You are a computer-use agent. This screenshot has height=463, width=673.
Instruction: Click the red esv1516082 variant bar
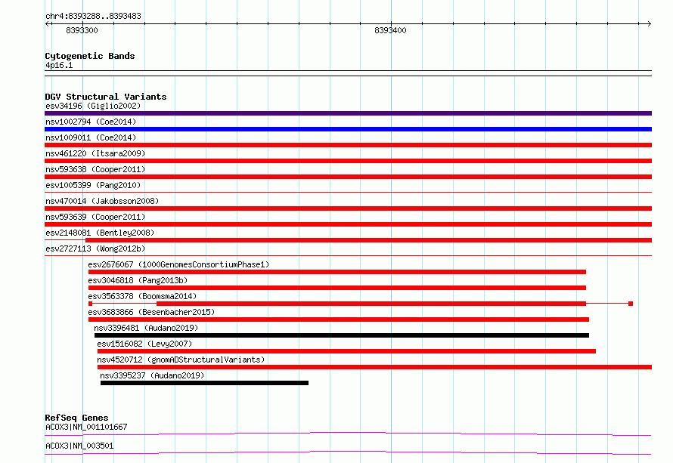click(x=347, y=351)
